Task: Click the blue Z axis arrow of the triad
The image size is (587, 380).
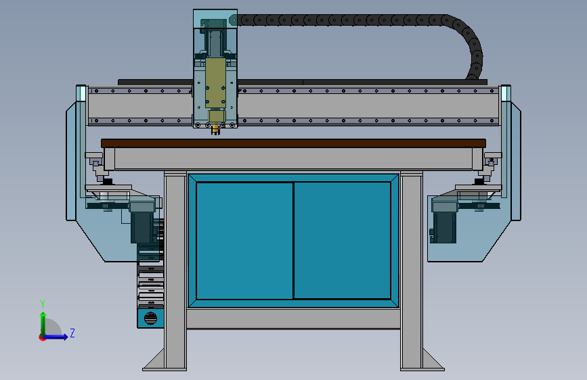Action: point(56,337)
